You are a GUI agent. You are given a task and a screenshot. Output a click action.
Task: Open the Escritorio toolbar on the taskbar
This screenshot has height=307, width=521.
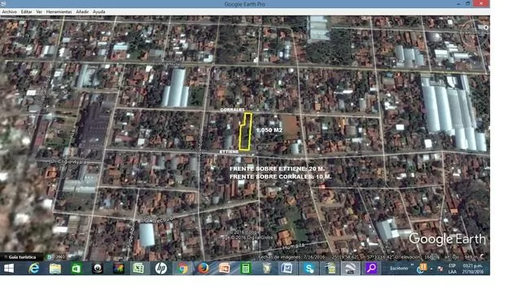point(399,268)
